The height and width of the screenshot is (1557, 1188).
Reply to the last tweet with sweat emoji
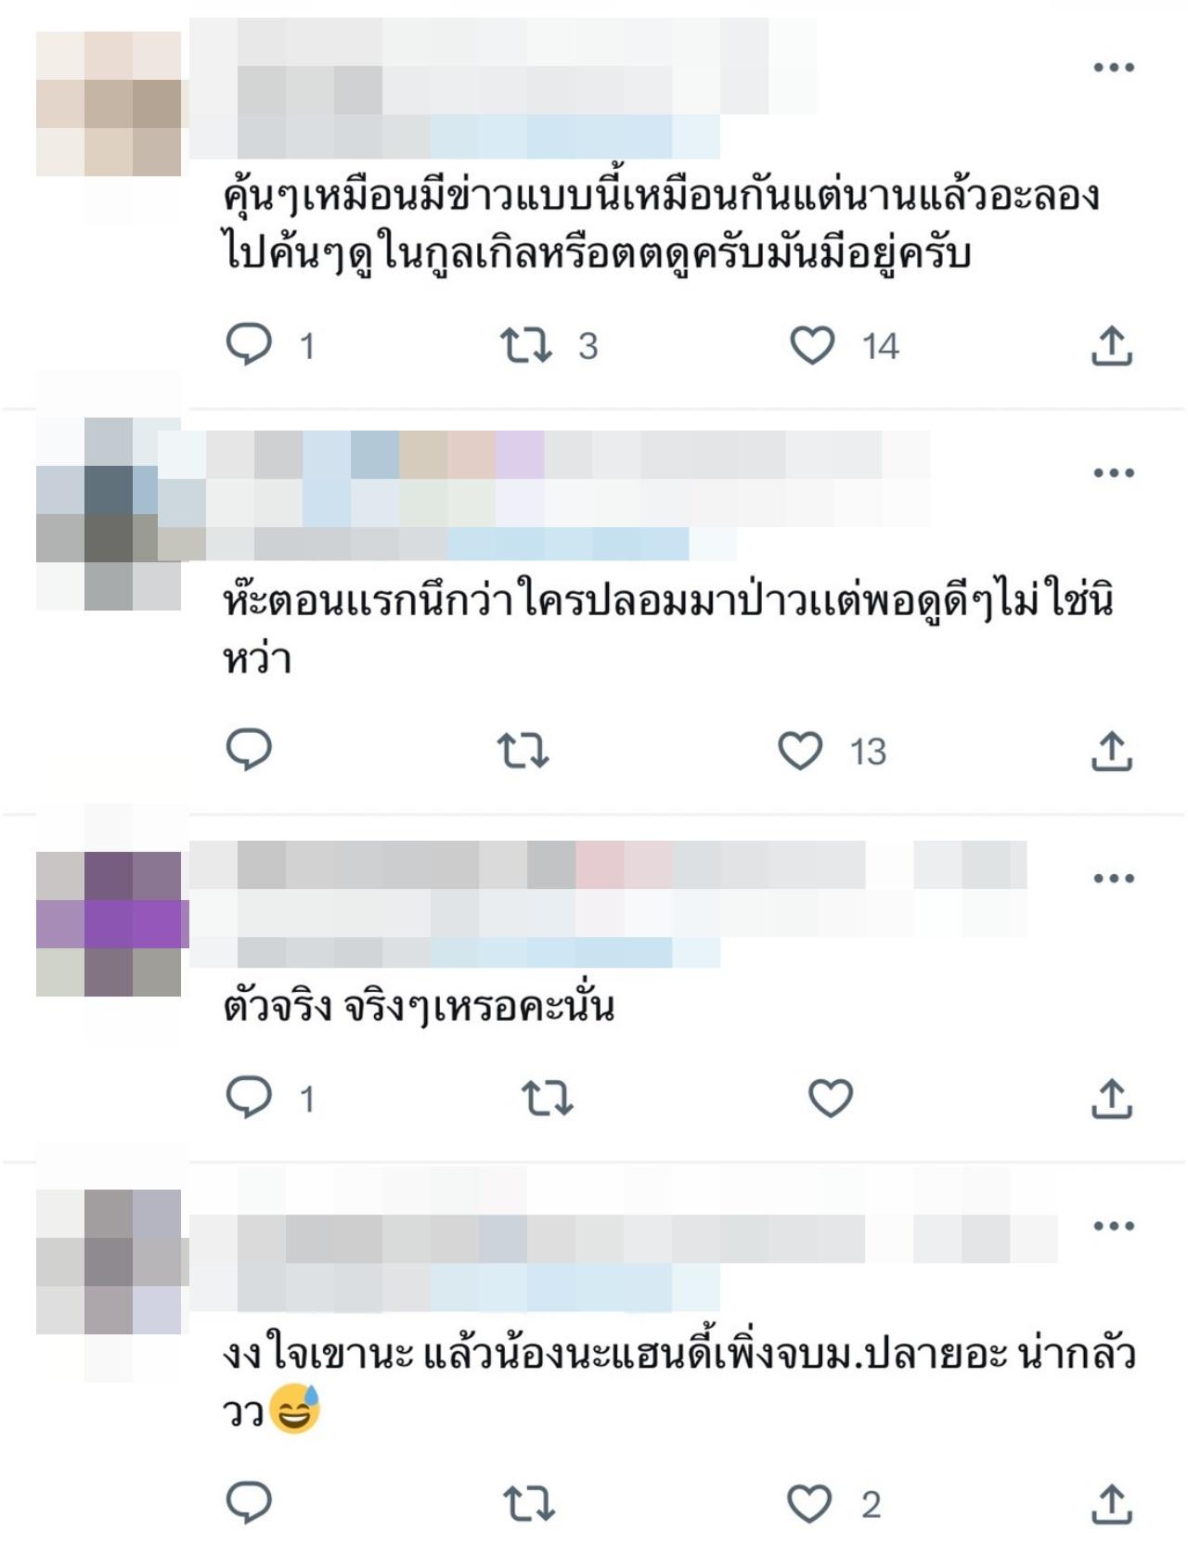pos(249,1502)
